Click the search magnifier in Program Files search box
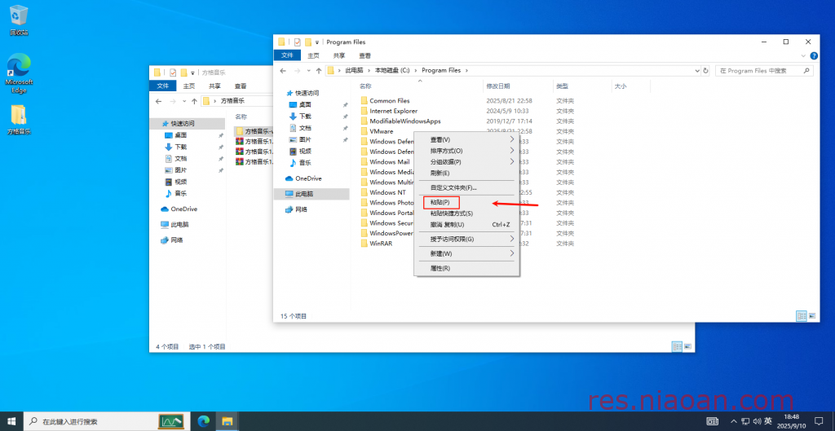The image size is (835, 431). coord(806,70)
